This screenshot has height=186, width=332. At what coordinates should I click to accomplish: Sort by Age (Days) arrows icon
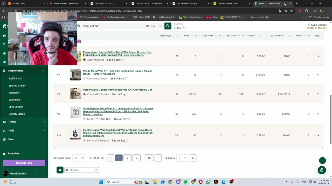173,36
